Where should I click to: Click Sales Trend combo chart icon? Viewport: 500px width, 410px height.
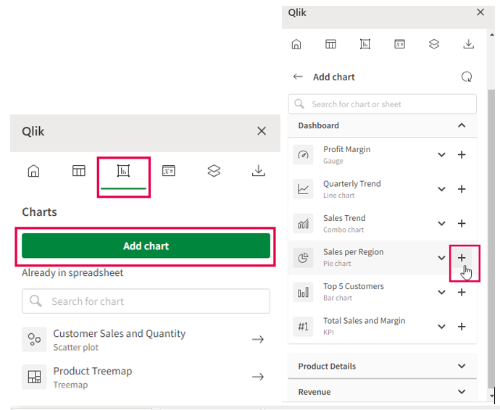pyautogui.click(x=303, y=224)
